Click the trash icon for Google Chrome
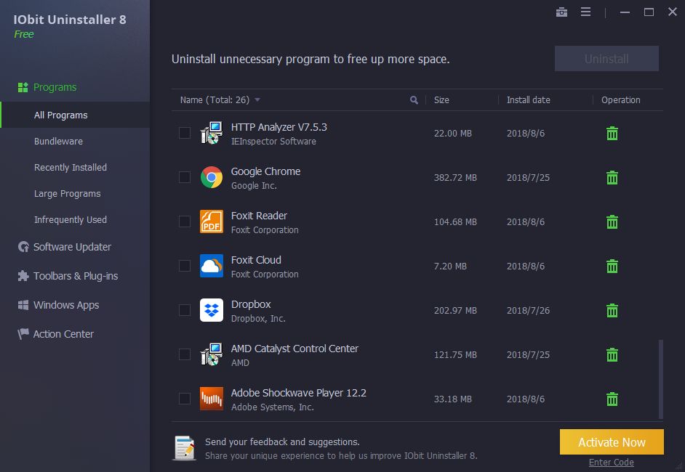The image size is (685, 472). pos(612,178)
